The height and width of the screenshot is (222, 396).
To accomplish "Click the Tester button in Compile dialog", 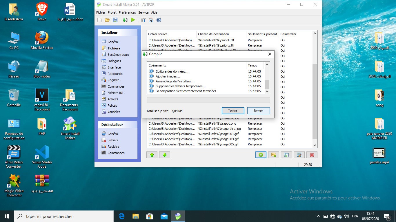I will click(233, 111).
